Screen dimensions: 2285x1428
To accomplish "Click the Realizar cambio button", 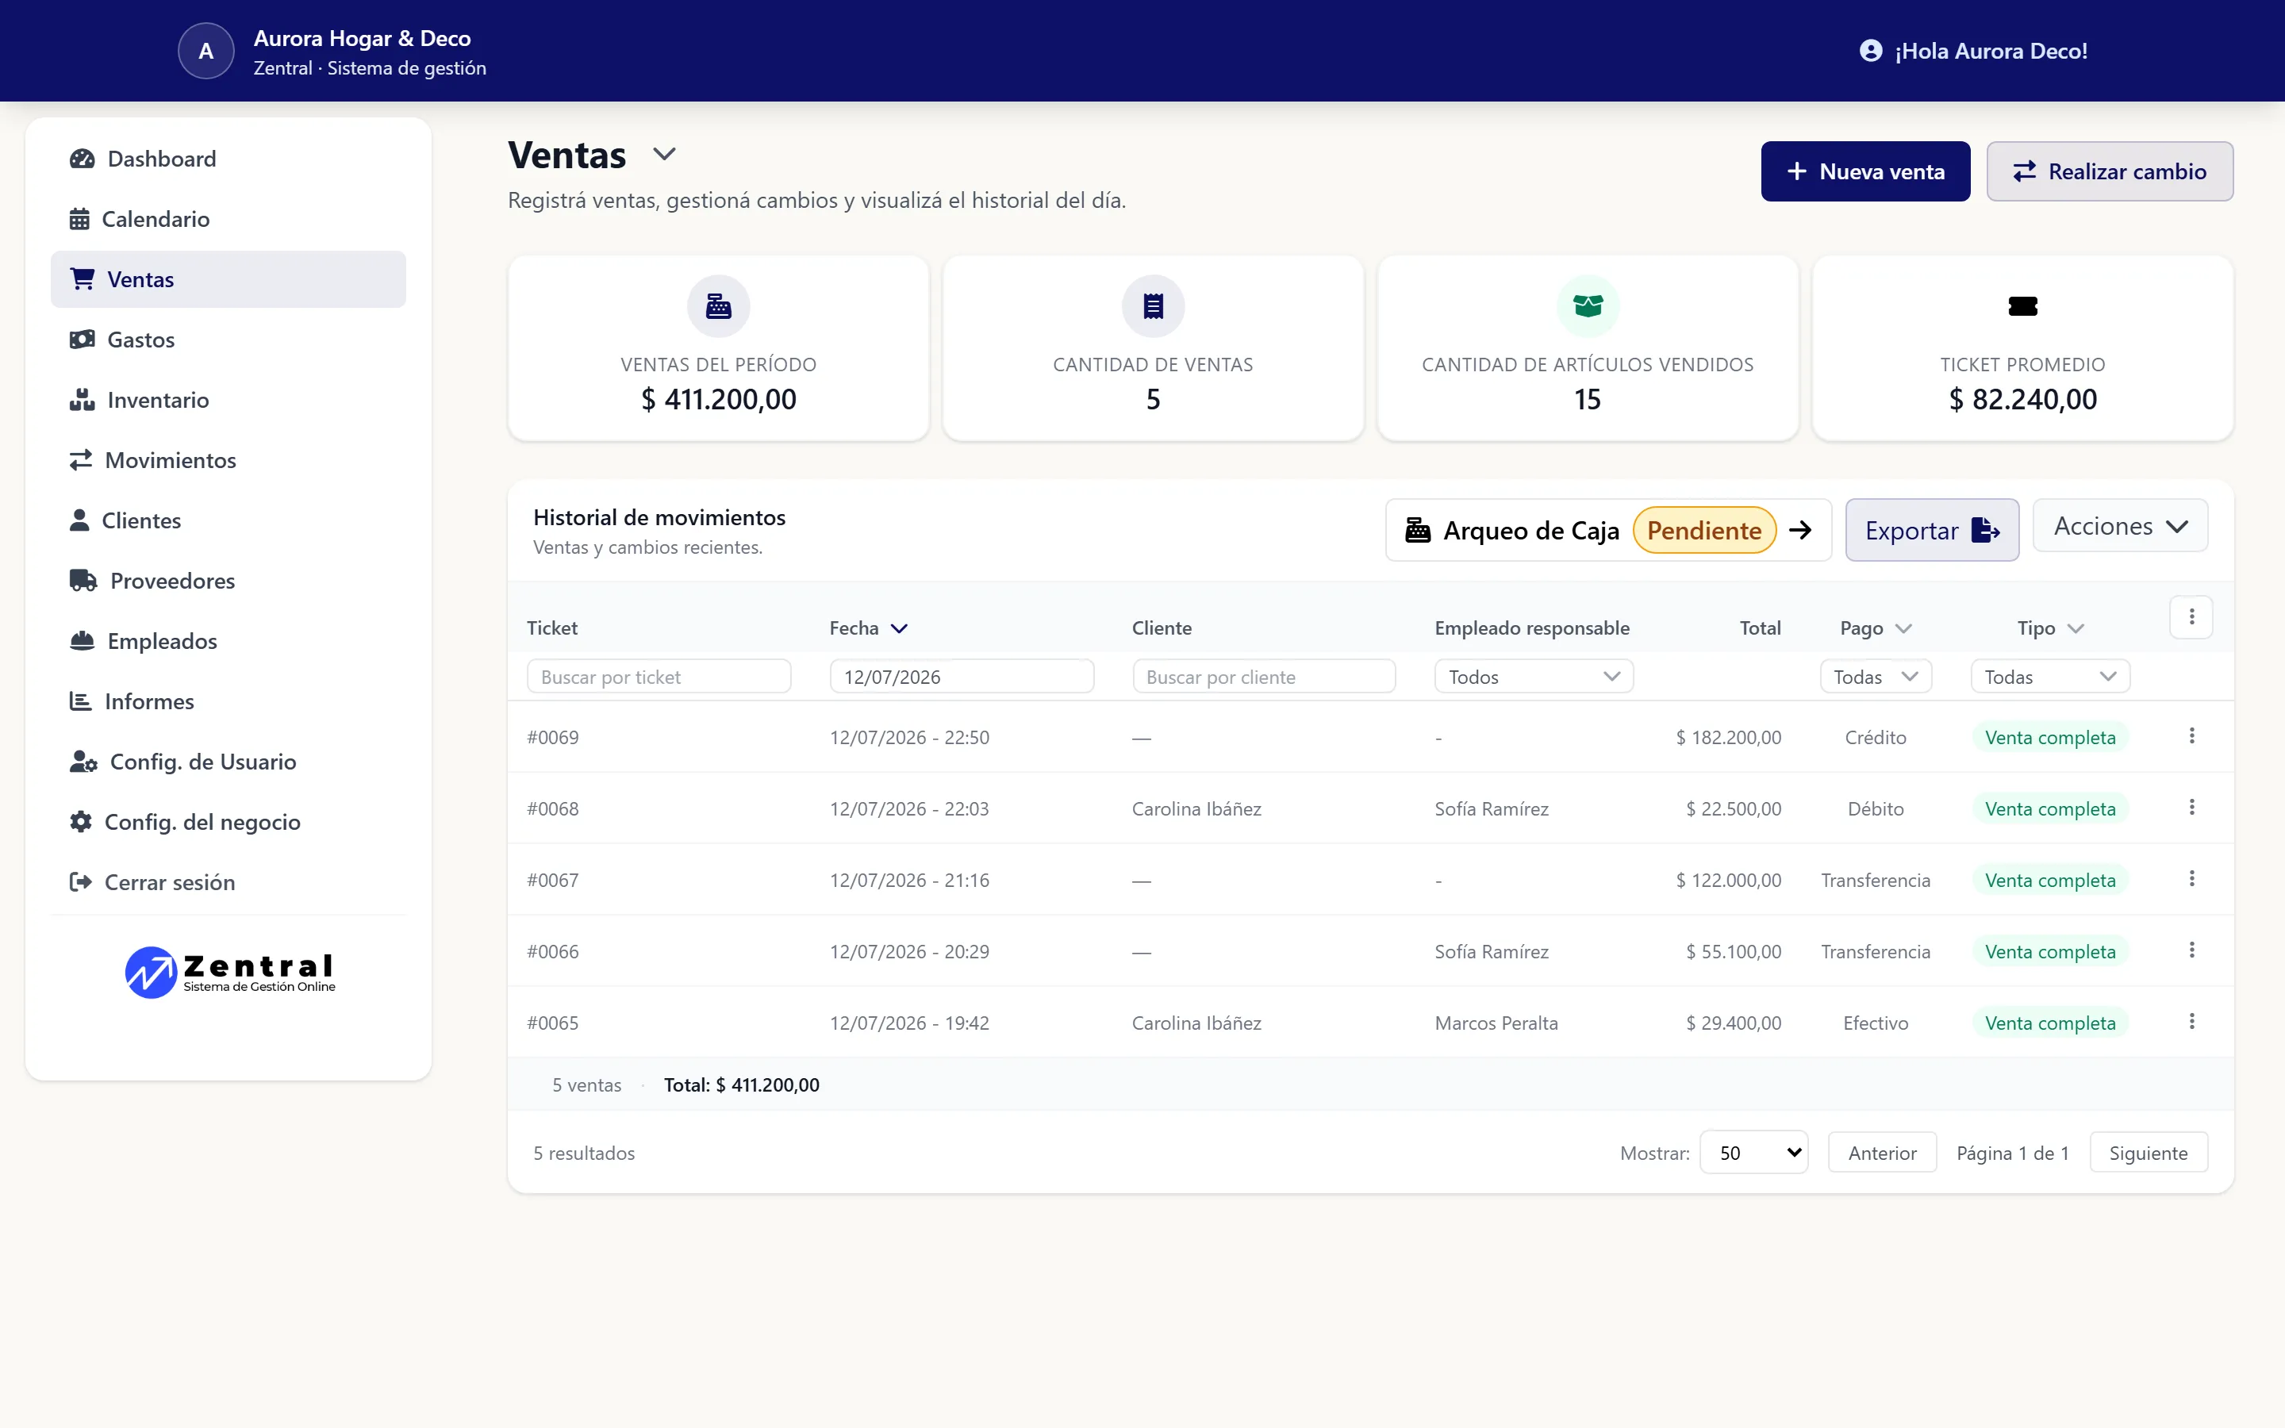I will [x=2110, y=171].
